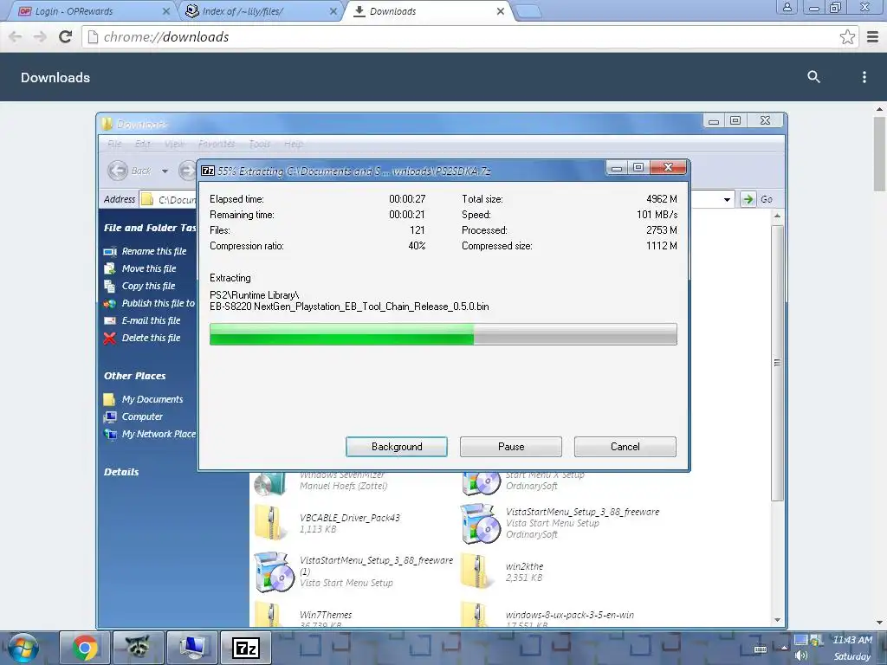Click the extraction progress bar
This screenshot has height=665, width=887.
443,333
